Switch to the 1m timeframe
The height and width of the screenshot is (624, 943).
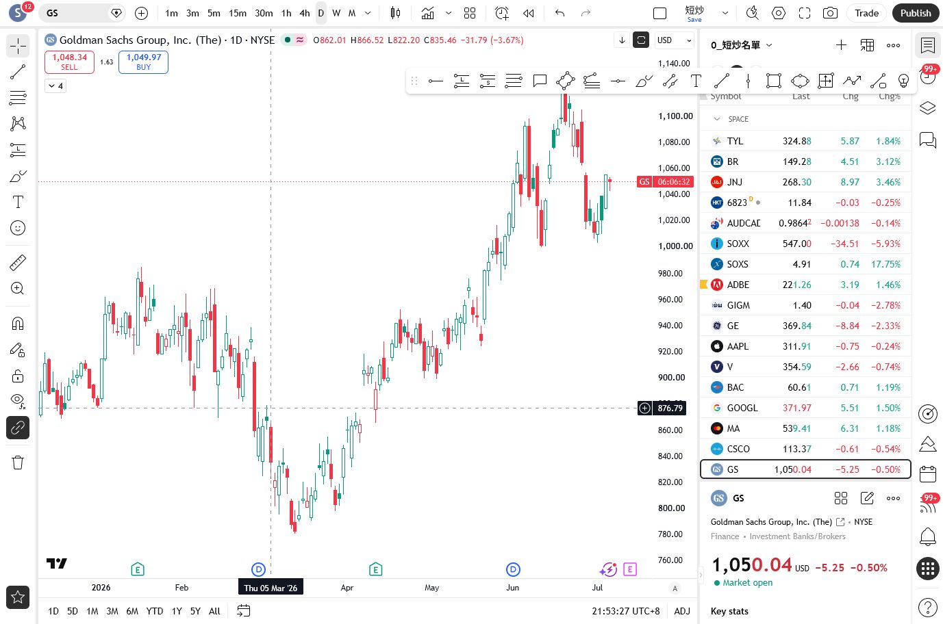coord(172,13)
